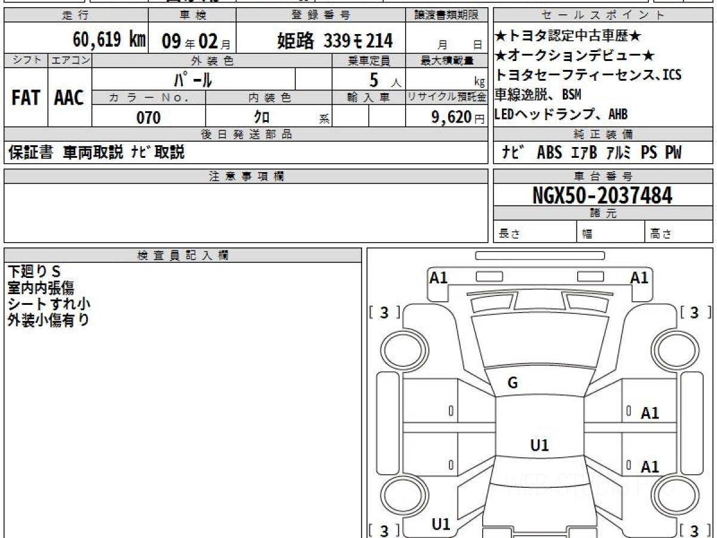
Task: Click the 後日発送部品 header
Action: (x=246, y=134)
